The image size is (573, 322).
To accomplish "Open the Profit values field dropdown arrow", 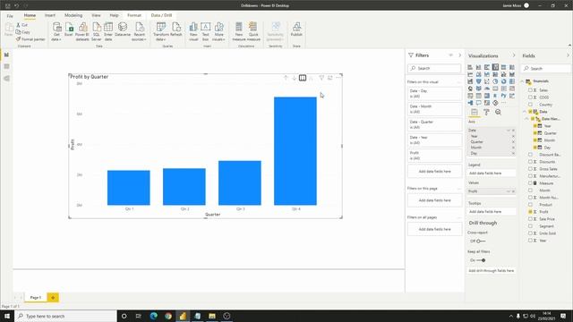I will click(509, 191).
